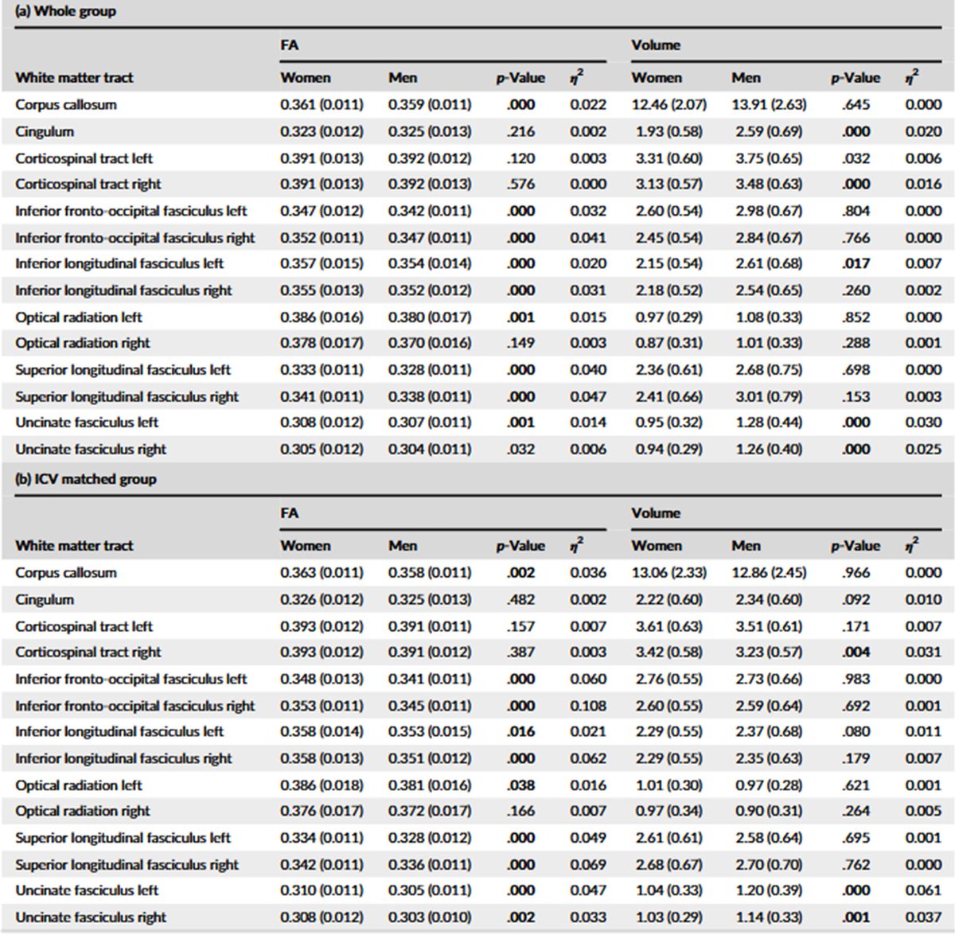
Task: Select the volume p-value ".852" for Optical radiation left
Action: pos(856,318)
